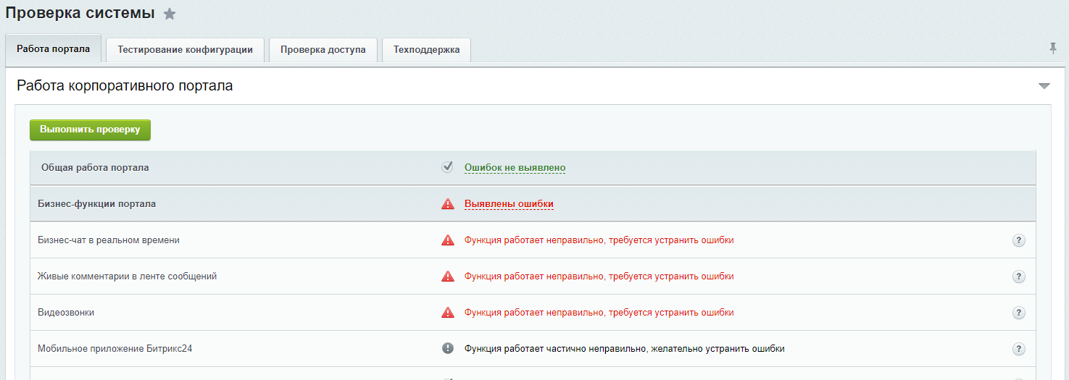Screen dimensions: 1069x380
Task: Open the Выявлены ошибки link
Action: [509, 204]
